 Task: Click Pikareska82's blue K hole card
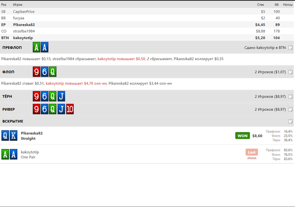[13, 135]
